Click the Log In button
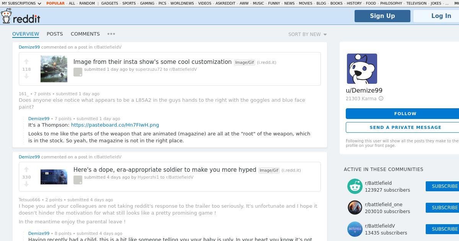The width and height of the screenshot is (459, 241). (x=437, y=16)
